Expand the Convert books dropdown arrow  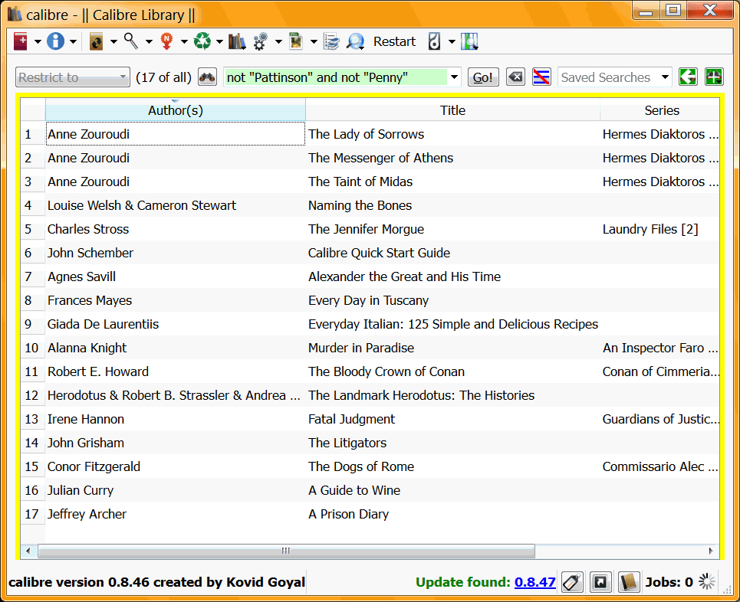tap(113, 41)
